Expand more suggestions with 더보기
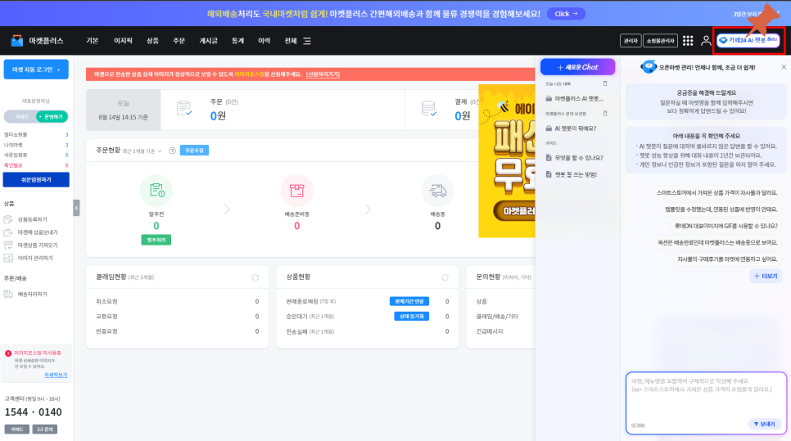This screenshot has width=791, height=441. click(x=766, y=277)
